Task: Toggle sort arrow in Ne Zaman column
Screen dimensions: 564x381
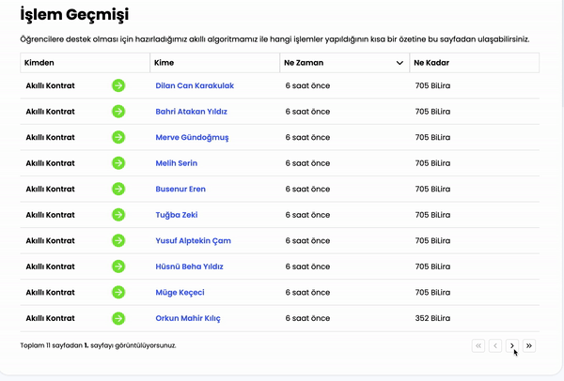Action: (399, 63)
